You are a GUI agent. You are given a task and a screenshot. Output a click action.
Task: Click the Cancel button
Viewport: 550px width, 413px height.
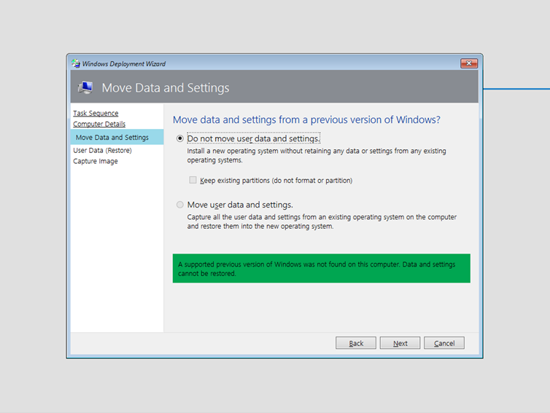click(444, 343)
